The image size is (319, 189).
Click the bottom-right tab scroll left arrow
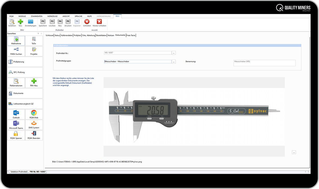305,172
